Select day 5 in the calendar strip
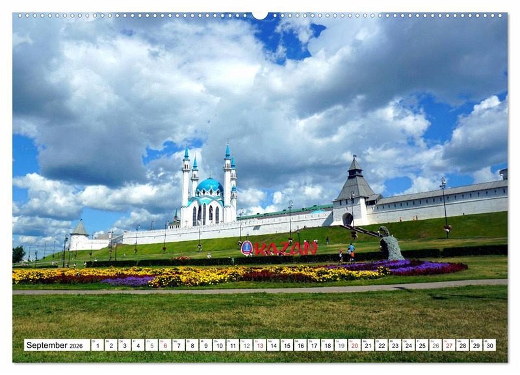Viewport: 520px width, 375px height. [x=151, y=345]
